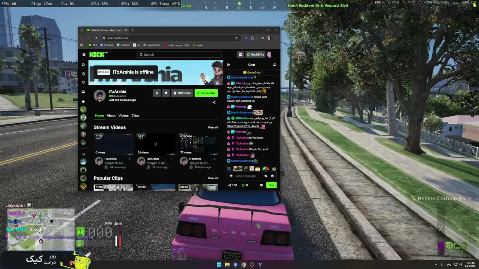Open Google Chrome from the taskbar
Viewport: 479px width, 269px height.
[x=244, y=265]
